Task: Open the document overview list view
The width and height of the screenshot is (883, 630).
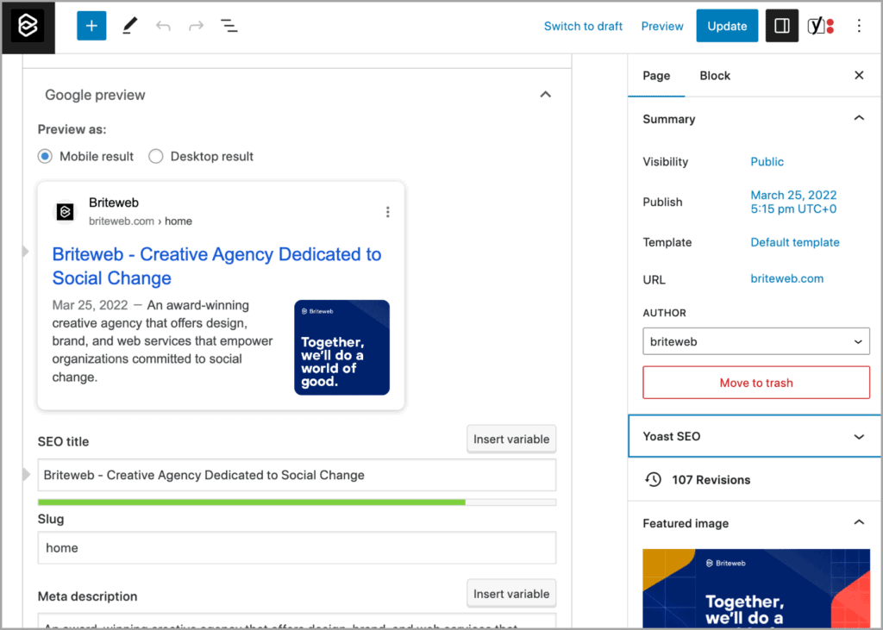Action: 229,25
